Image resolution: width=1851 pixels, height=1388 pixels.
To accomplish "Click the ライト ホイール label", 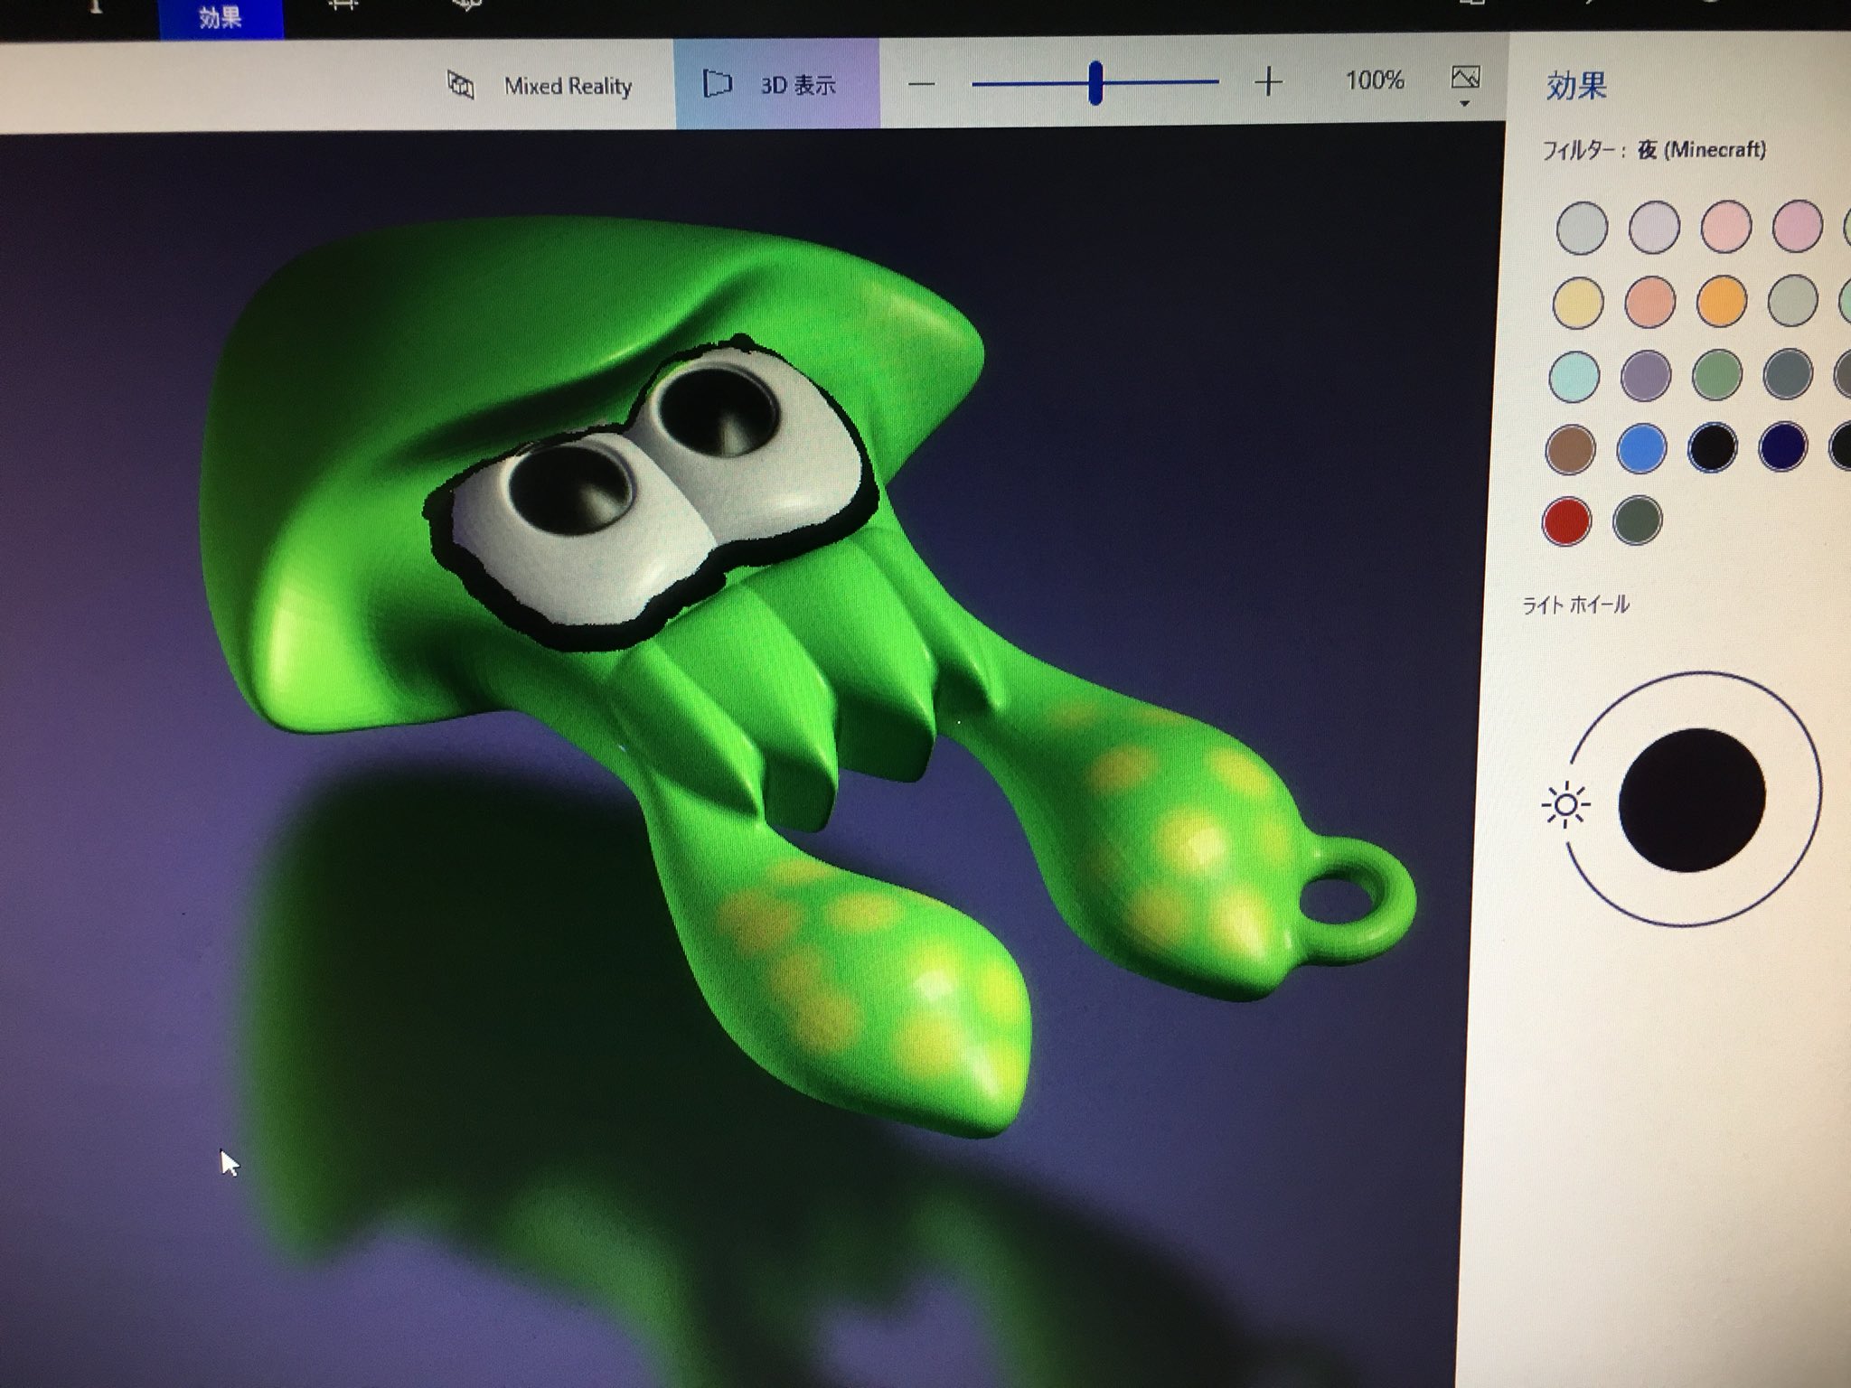I will tap(1576, 604).
